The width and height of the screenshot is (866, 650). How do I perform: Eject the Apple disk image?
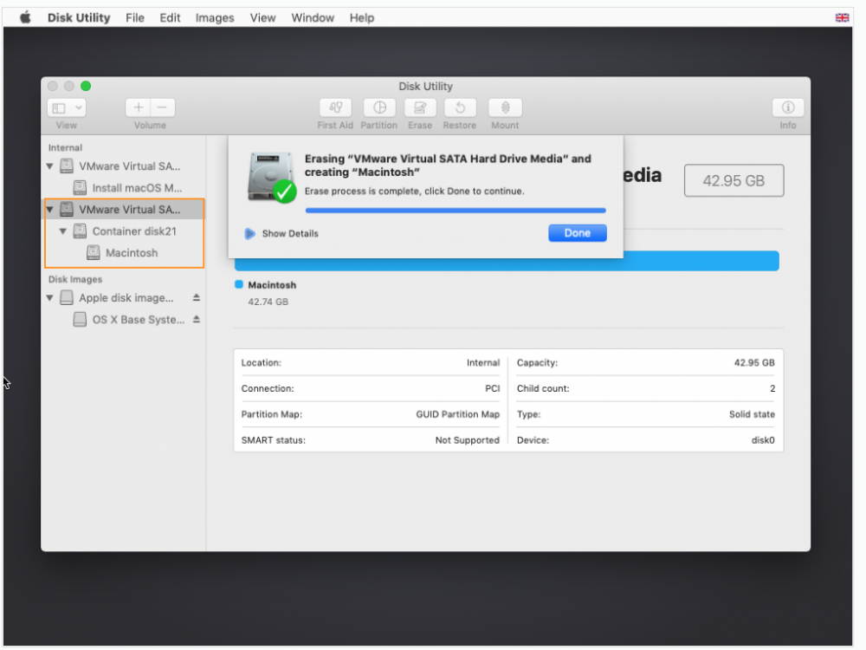tap(196, 298)
